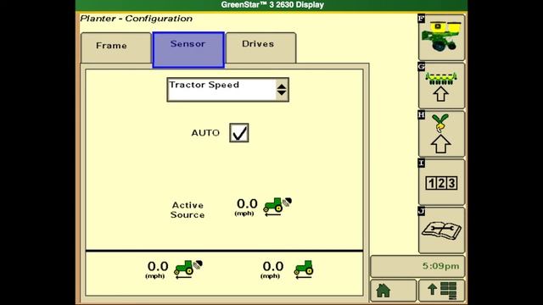Click the Active Source 0.0 mph value
543x305 pixels.
tap(247, 207)
